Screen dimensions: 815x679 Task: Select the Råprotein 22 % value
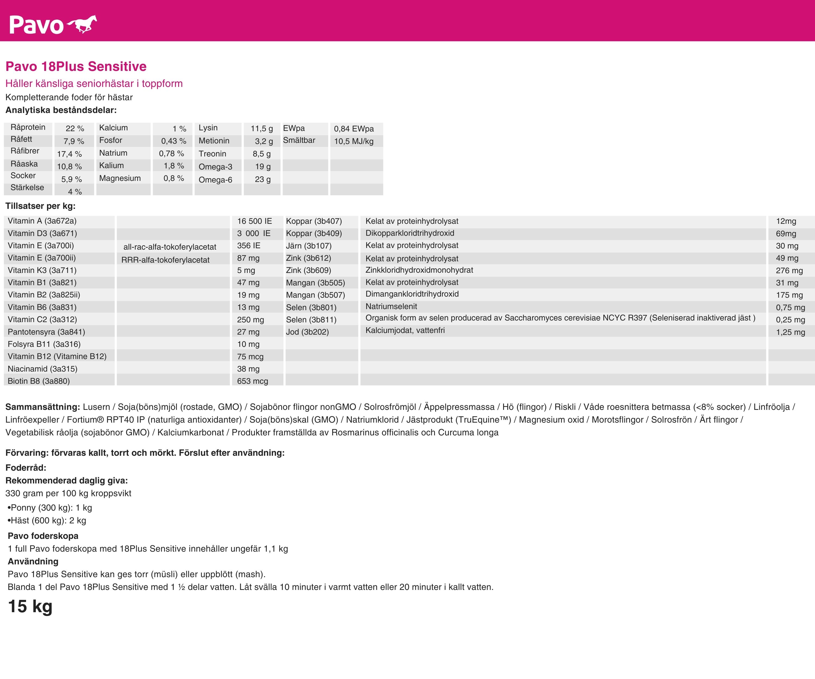(x=74, y=128)
